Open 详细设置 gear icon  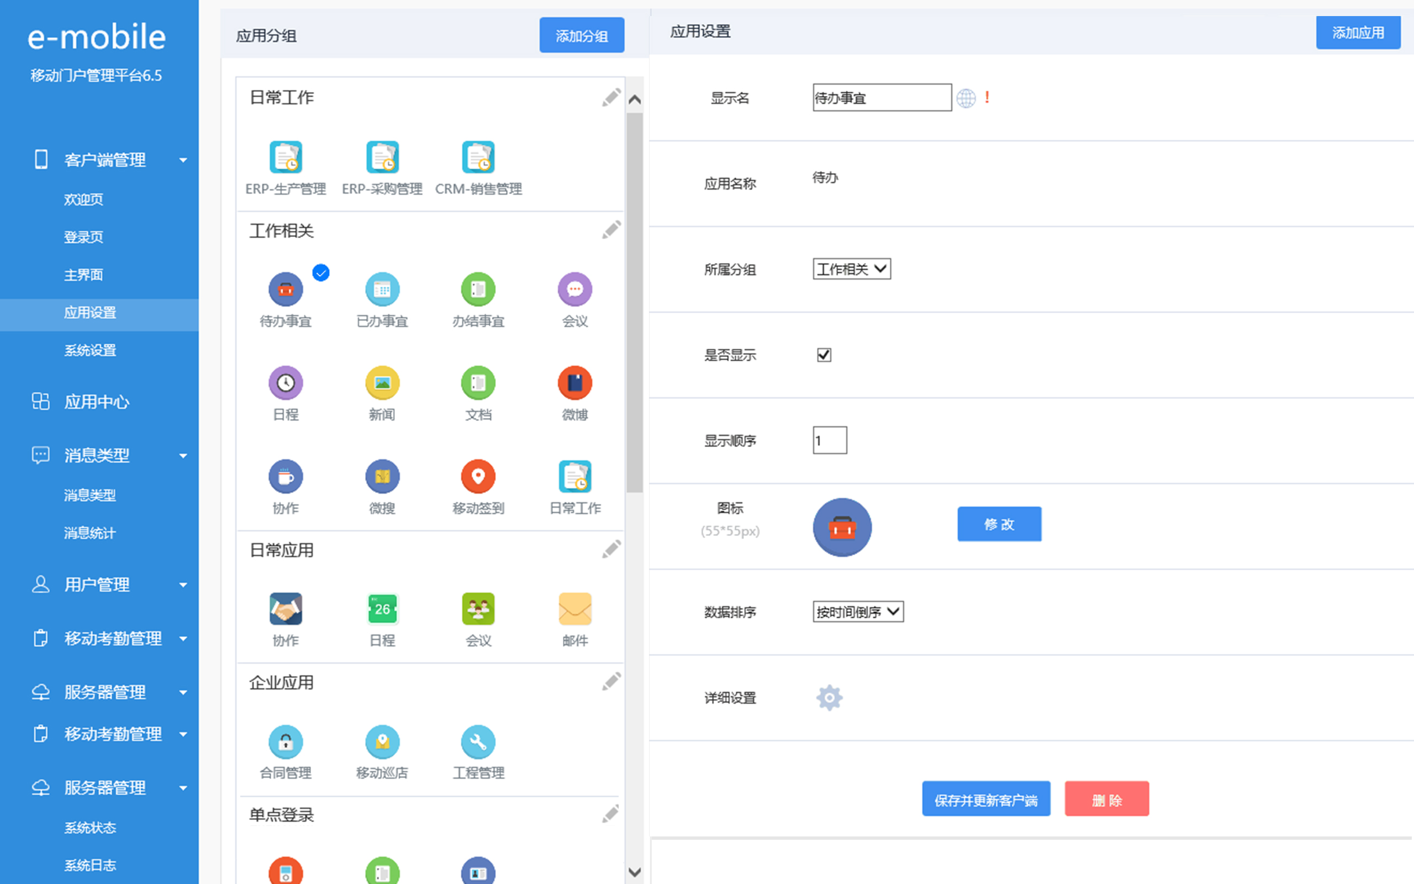[829, 697]
